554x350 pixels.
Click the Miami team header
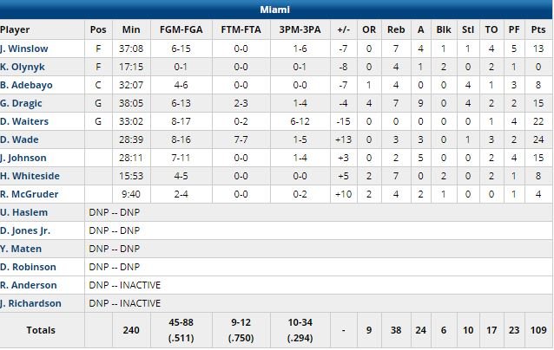276,10
